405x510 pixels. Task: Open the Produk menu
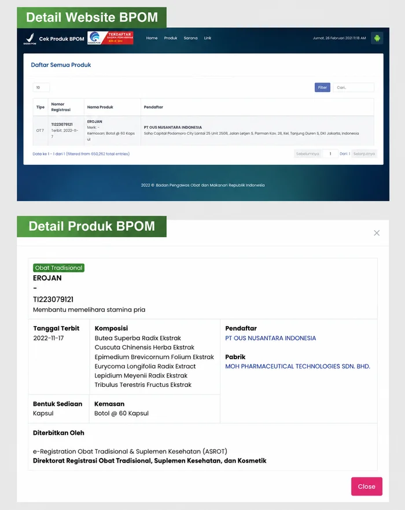(x=171, y=38)
